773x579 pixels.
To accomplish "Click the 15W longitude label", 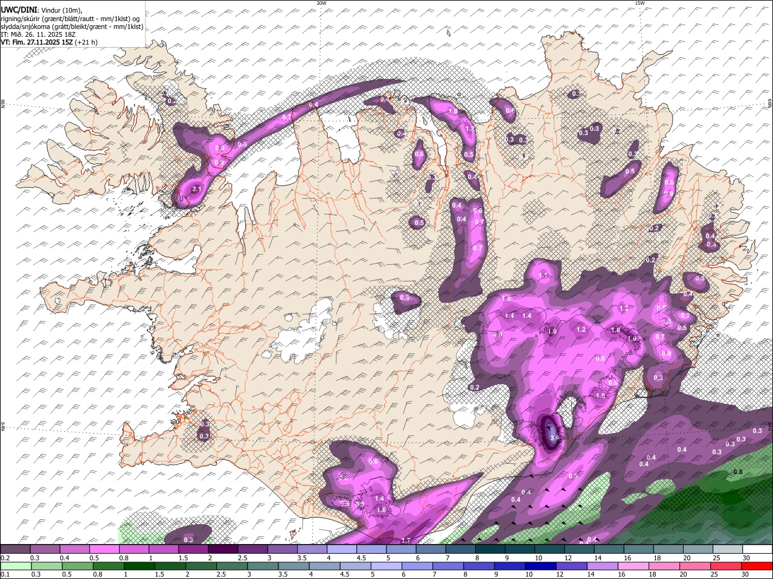I will tap(640, 3).
